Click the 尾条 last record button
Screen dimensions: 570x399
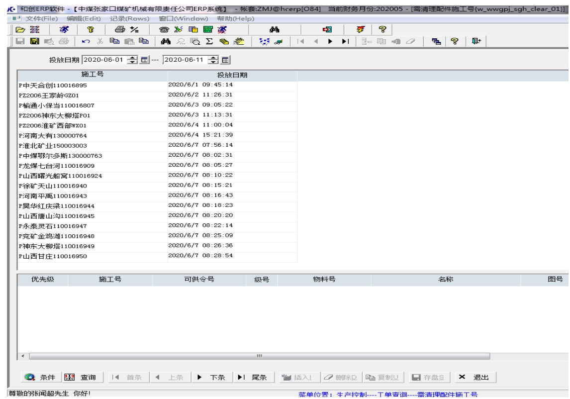[x=253, y=378]
